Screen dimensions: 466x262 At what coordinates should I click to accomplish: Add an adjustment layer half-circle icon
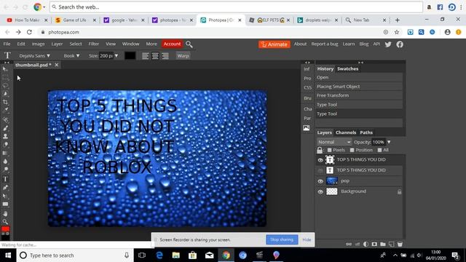coord(366,245)
